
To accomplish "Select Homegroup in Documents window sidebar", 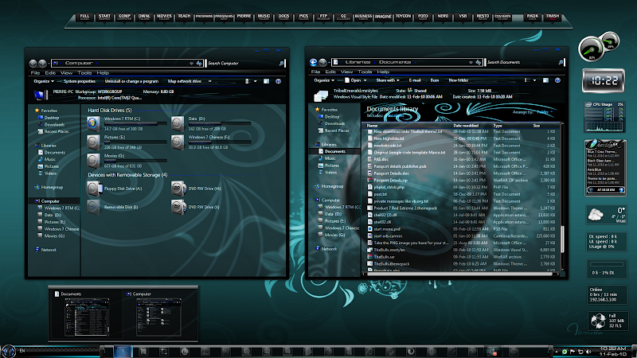I will click(332, 186).
